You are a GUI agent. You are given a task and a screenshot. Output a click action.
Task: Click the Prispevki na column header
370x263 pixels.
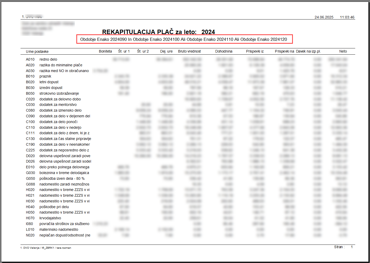(x=285, y=51)
